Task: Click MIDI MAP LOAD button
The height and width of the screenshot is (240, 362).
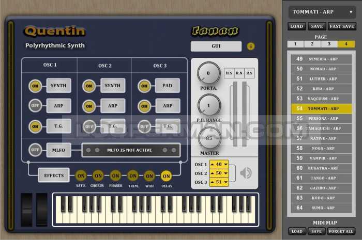Action: coord(297,231)
